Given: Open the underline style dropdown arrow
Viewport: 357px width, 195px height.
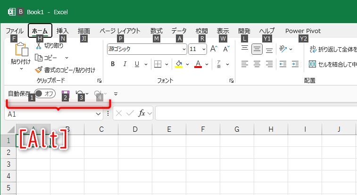Looking at the screenshot, I should (146, 64).
